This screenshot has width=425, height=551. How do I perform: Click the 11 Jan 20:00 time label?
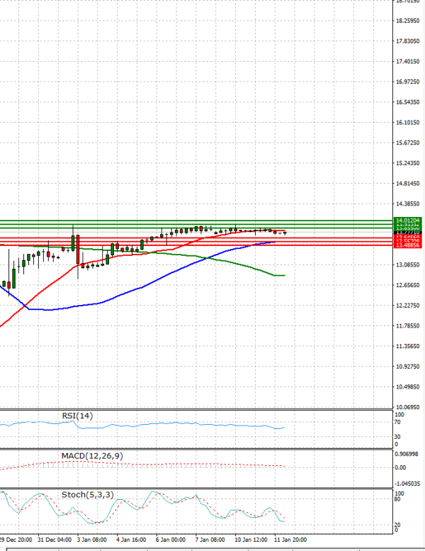(x=290, y=540)
